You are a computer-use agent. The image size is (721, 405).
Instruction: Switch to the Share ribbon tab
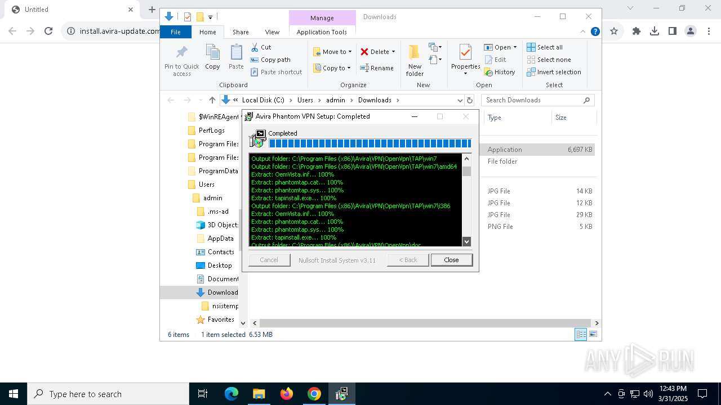coord(241,32)
